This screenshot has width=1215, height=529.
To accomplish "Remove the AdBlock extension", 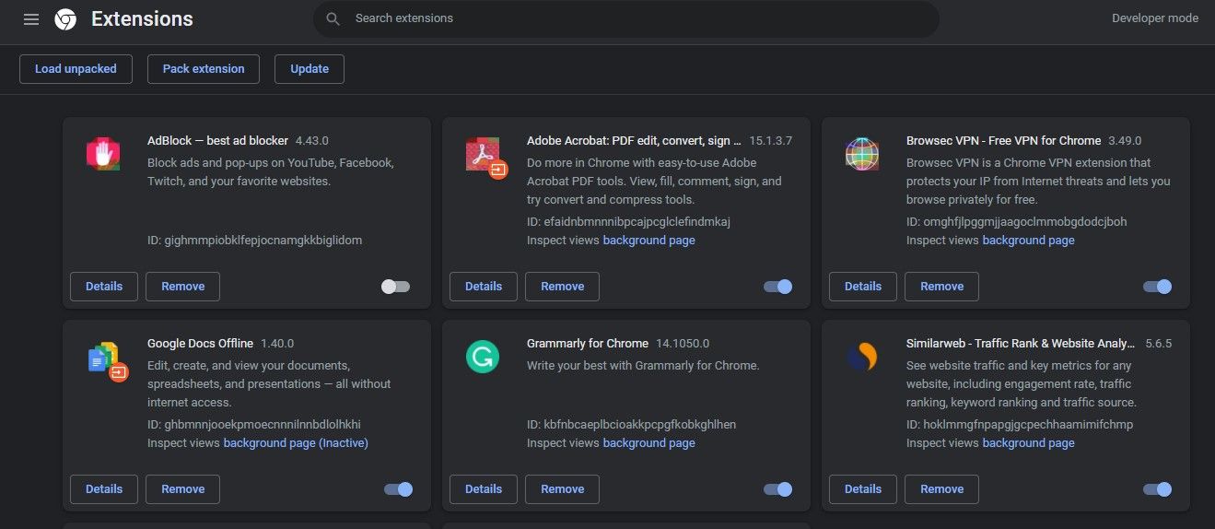I will click(x=183, y=287).
